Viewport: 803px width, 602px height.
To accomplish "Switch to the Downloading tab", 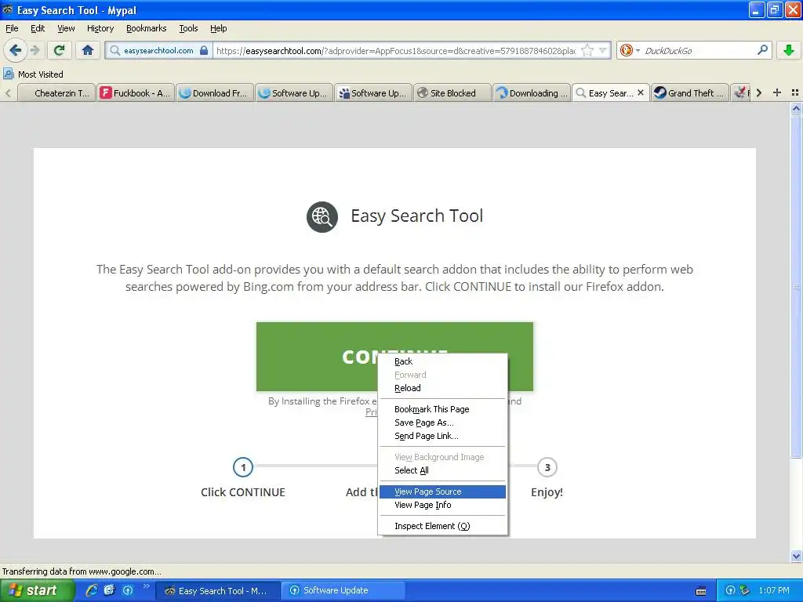I will (x=532, y=93).
